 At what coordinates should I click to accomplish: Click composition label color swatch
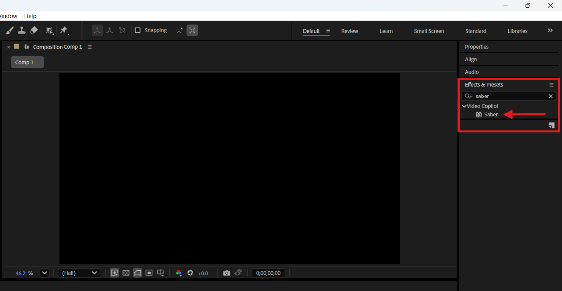(x=16, y=46)
